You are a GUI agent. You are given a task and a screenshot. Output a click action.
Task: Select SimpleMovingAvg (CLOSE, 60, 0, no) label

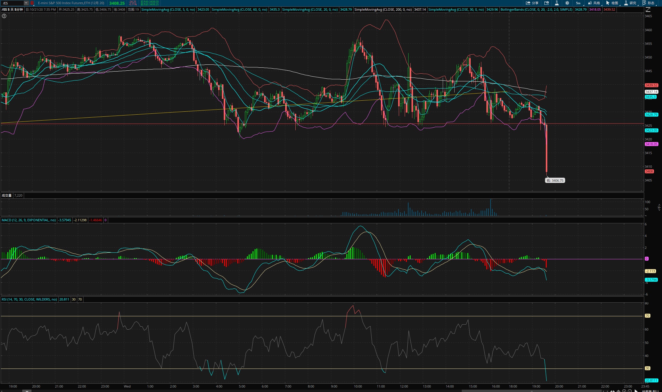point(239,10)
